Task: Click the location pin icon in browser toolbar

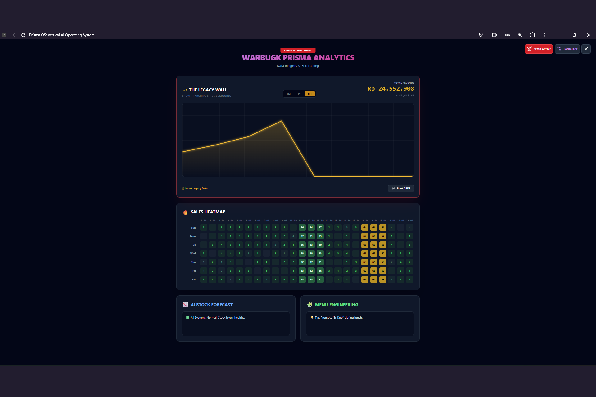Action: [x=481, y=35]
